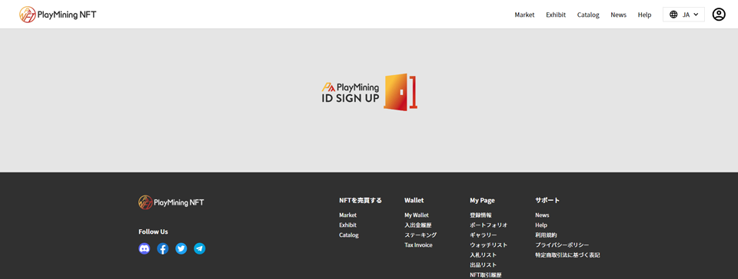The width and height of the screenshot is (738, 279).
Task: Open ウォッチリスト under My Page
Action: (x=489, y=245)
